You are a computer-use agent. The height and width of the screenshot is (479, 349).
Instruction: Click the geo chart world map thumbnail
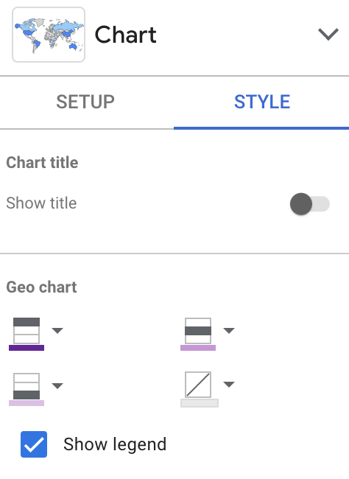(49, 35)
